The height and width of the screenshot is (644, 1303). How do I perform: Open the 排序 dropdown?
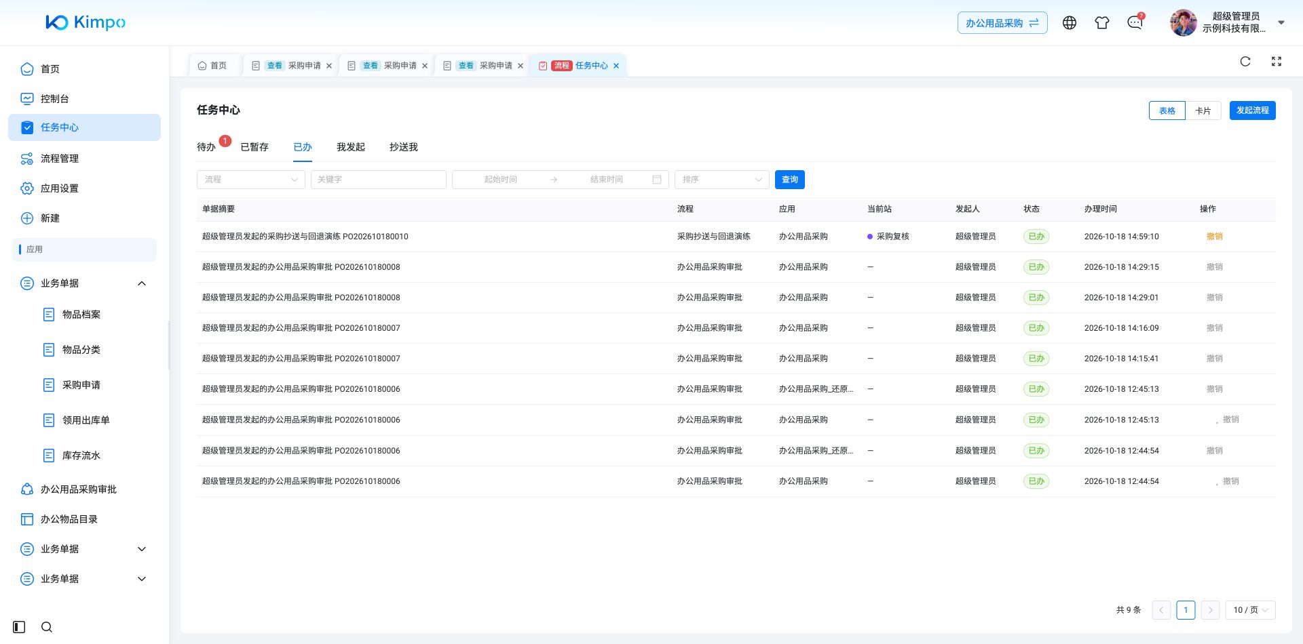tap(722, 180)
